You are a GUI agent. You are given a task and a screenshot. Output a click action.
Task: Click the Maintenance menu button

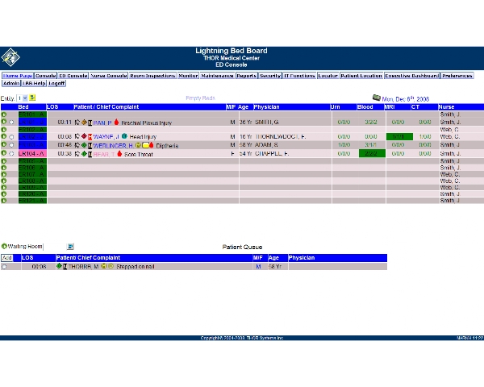[217, 76]
